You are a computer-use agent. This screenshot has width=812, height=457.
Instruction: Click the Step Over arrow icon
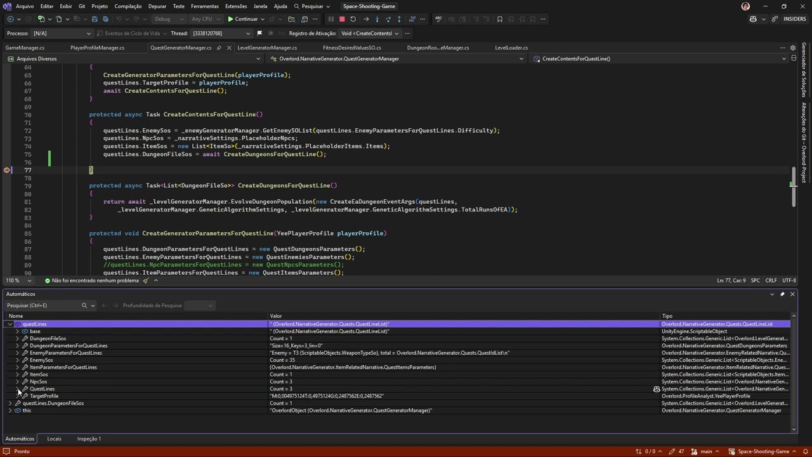[x=388, y=19]
